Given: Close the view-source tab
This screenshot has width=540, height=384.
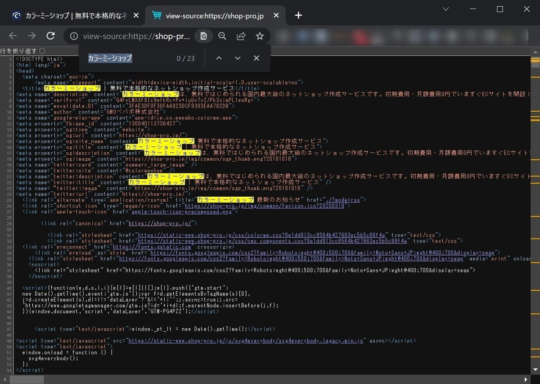Looking at the screenshot, I should click(276, 15).
